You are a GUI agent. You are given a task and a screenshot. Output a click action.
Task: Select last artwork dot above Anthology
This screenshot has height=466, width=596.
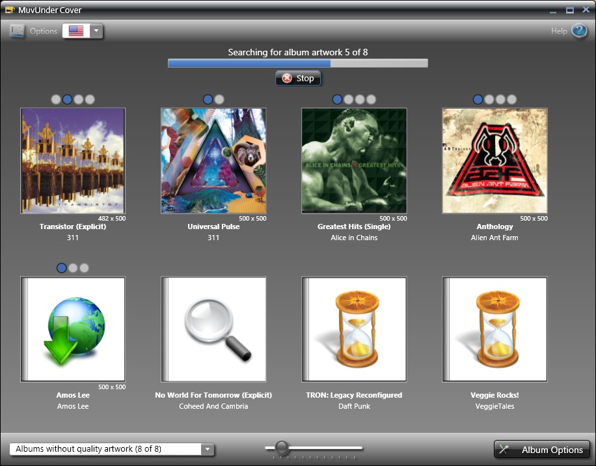coord(511,100)
